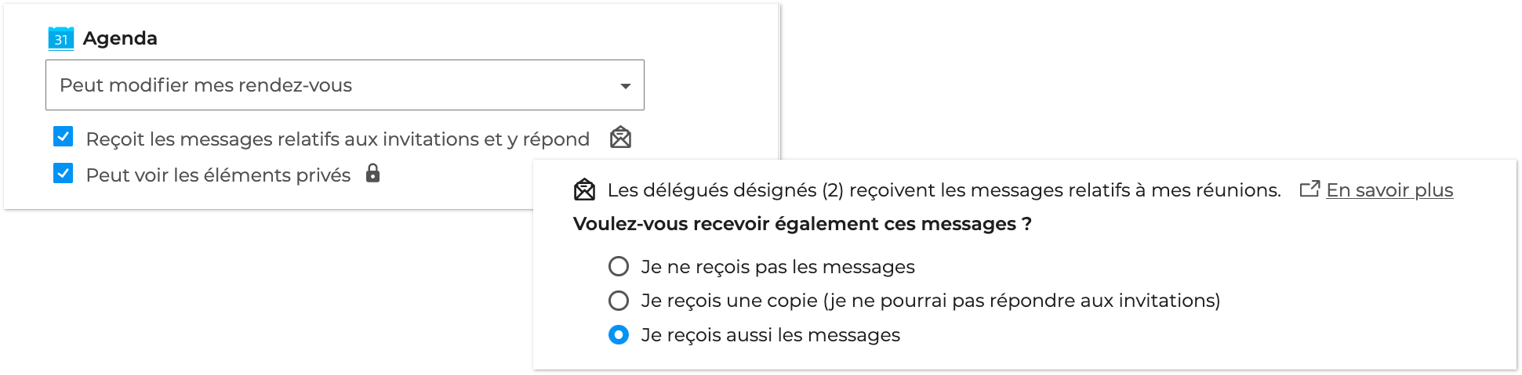1522x375 pixels.
Task: Click 'Les délégués désignés (2)' info text
Action: 943,190
